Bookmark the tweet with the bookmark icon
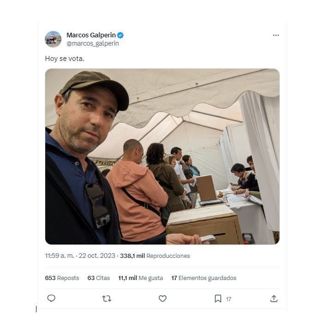The image size is (333, 334). 218,298
